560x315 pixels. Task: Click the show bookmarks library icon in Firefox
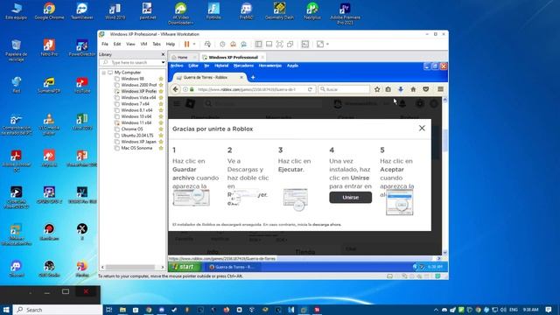tap(388, 89)
